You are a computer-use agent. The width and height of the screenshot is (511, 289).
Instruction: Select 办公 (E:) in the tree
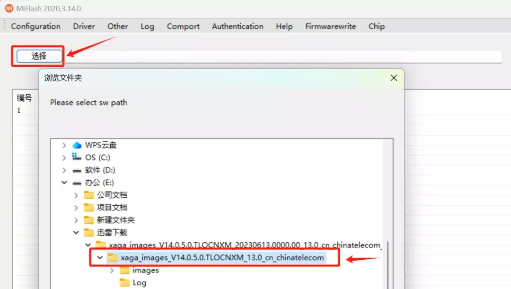coord(99,183)
